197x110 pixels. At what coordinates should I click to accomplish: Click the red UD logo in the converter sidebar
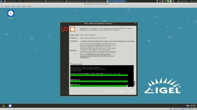[65, 29]
